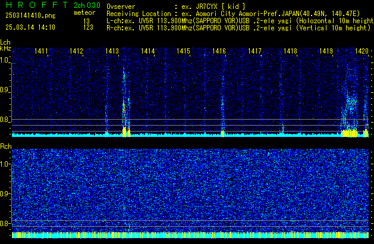374x244 pixels.
Task: Click the "Lch" channel label
Action: pyautogui.click(x=5, y=42)
